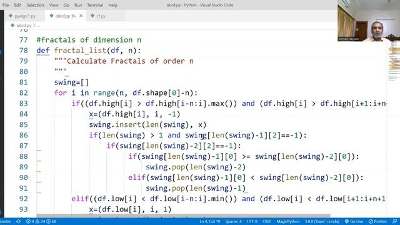400x225 pixels.
Task: Select Python interpreter 3.8.8 conda
Action: click(x=322, y=221)
